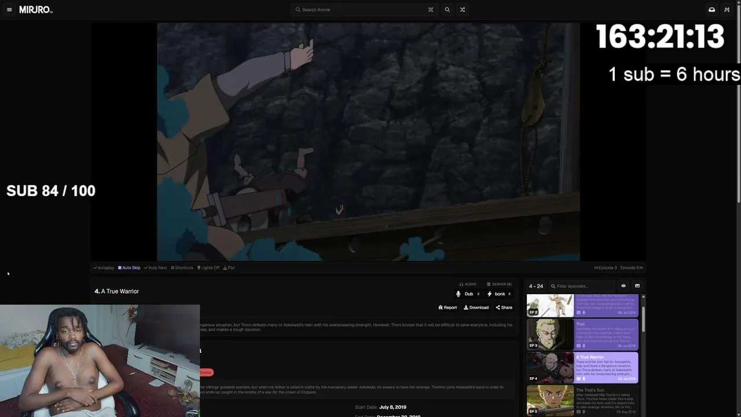This screenshot has height=417, width=741.
Task: Switch the episode list layout with the image icon
Action: tap(637, 286)
